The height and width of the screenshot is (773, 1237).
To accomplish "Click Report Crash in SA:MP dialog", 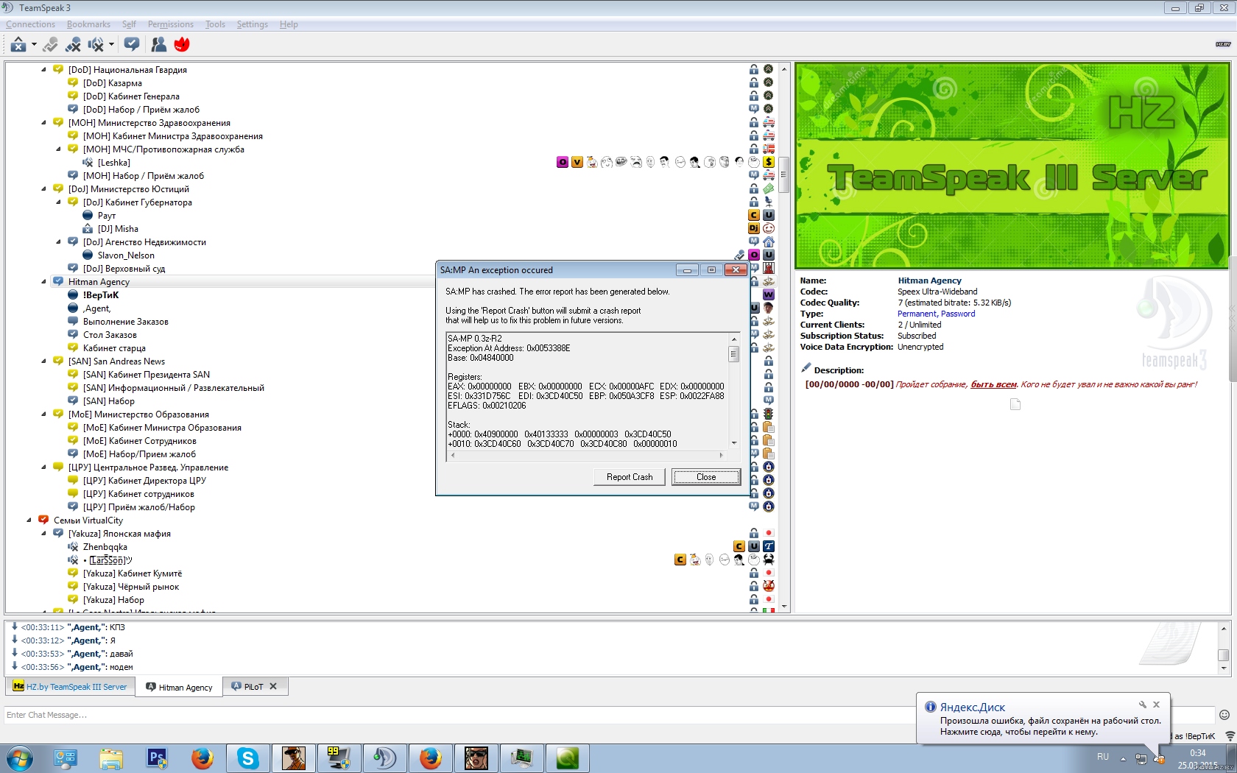I will point(630,477).
